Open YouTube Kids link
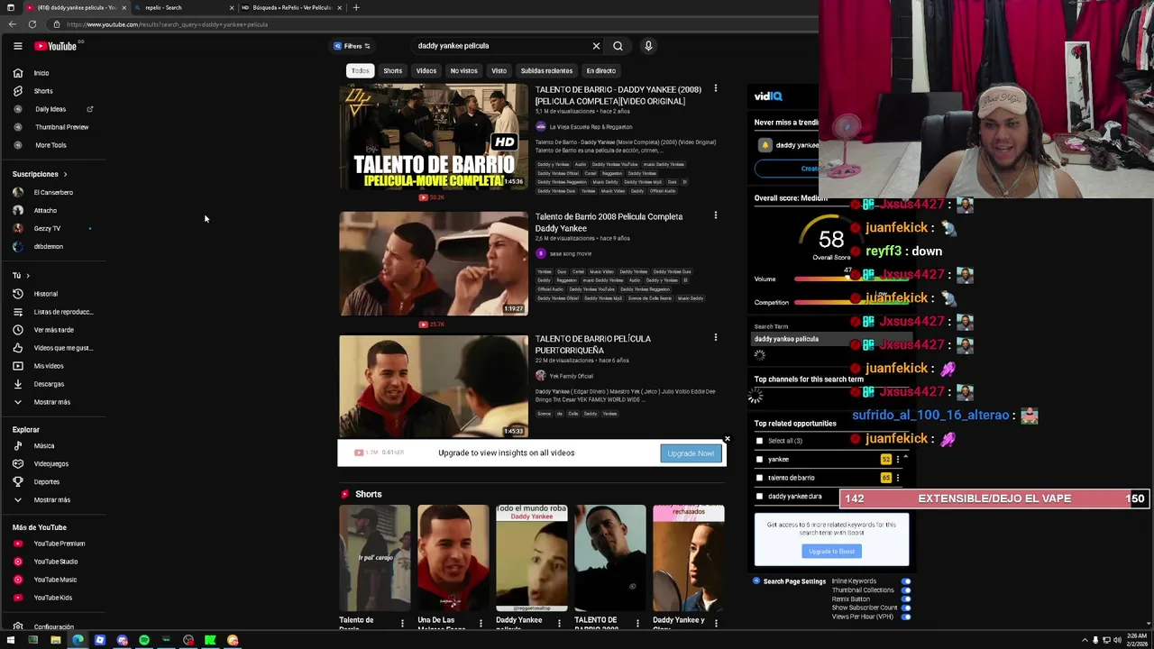This screenshot has width=1154, height=649. click(54, 598)
